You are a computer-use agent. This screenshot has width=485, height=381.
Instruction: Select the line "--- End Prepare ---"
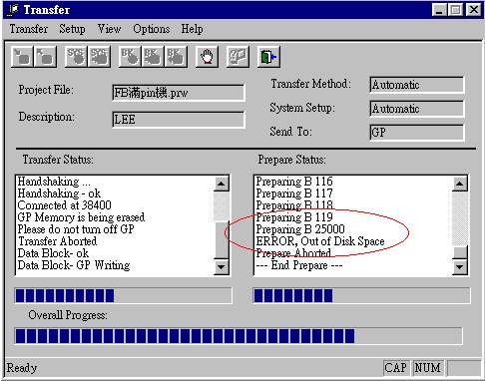[x=299, y=265]
